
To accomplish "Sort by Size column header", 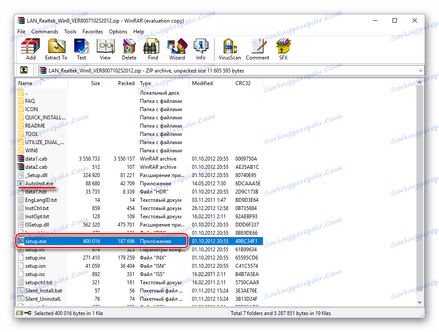I will tap(85, 83).
